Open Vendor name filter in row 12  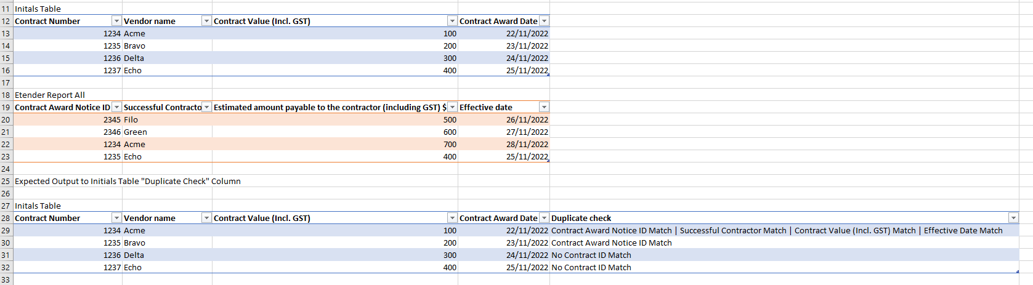tap(206, 21)
